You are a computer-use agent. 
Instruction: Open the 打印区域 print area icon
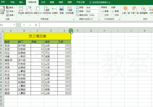tap(47, 9)
